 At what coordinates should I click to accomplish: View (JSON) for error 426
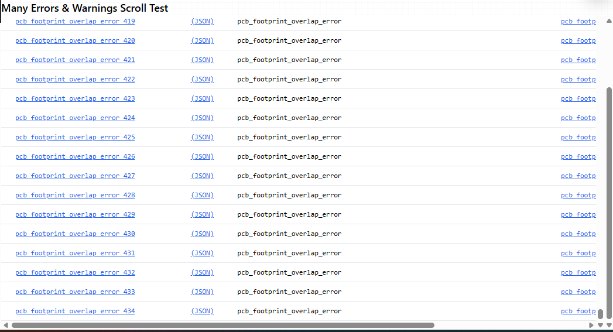(x=202, y=156)
